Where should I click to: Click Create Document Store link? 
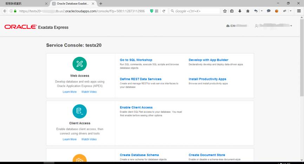[207, 155]
